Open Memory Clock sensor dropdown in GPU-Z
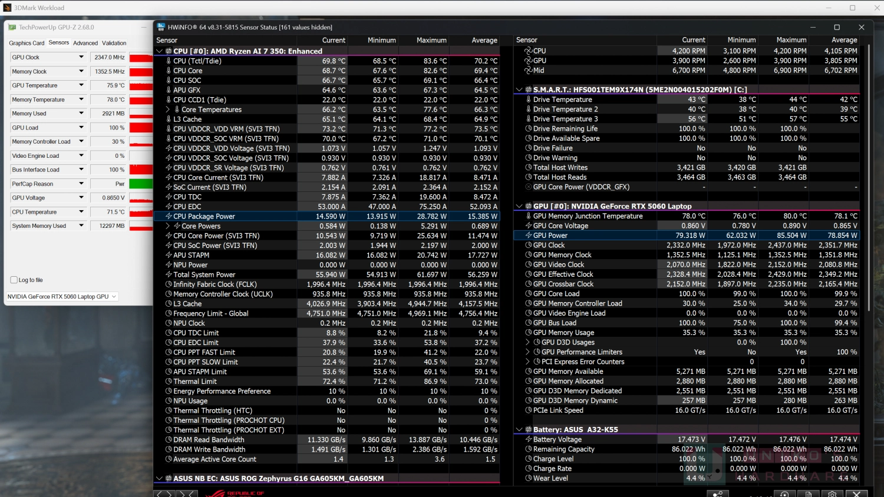884x497 pixels. (81, 71)
